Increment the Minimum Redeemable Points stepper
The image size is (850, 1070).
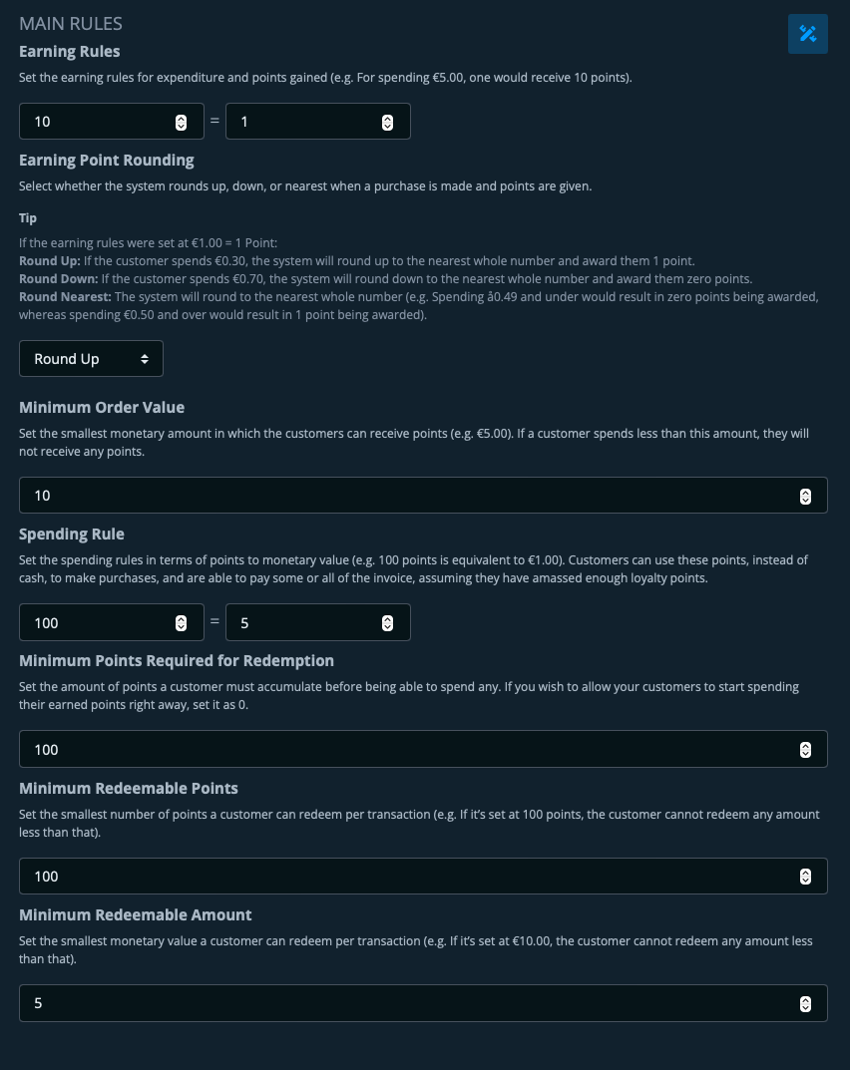coord(805,872)
